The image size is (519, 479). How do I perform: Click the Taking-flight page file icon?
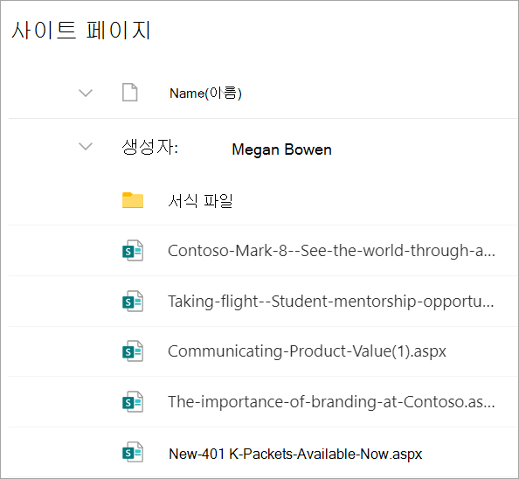click(133, 302)
